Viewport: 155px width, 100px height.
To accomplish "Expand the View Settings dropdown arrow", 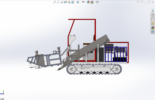I will [x=100, y=2].
